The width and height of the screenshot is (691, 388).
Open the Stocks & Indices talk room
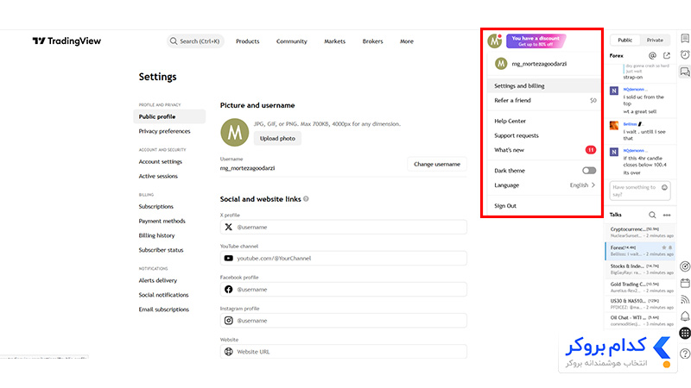coord(640,269)
